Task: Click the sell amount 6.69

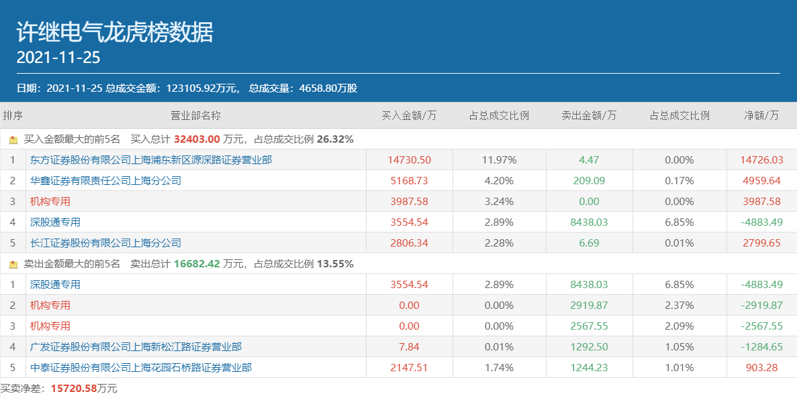Action: 589,243
